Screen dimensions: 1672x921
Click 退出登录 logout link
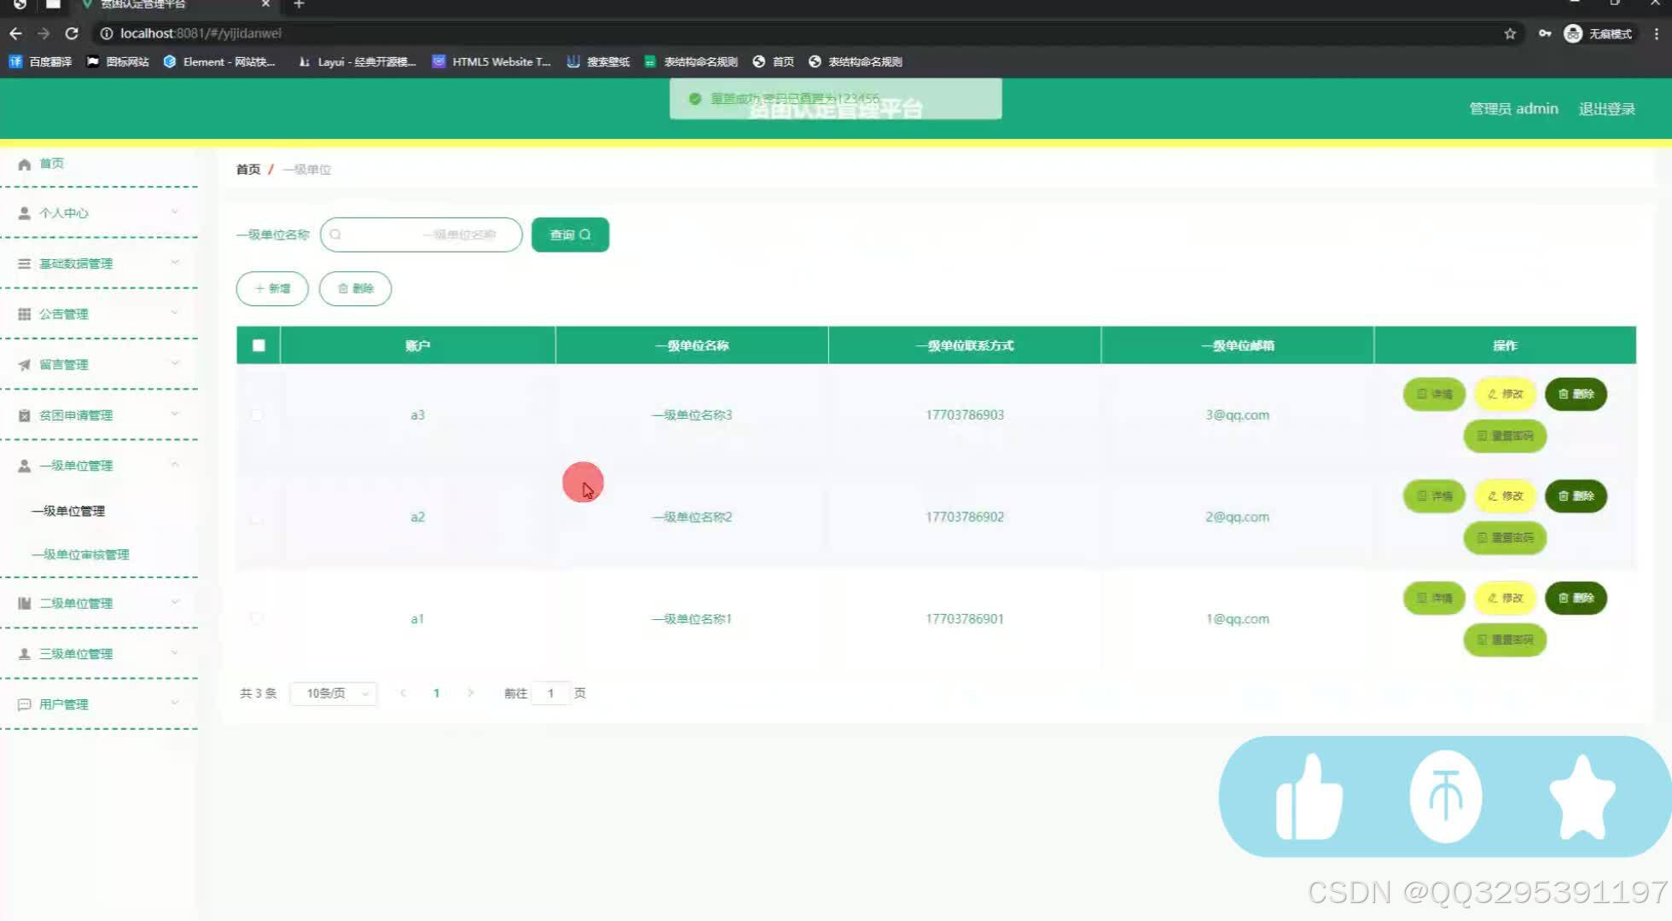[1607, 108]
